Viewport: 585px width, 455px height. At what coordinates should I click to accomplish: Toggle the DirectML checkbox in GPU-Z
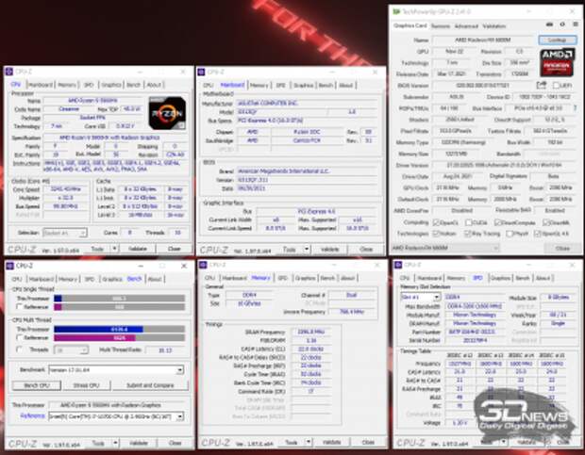coord(545,222)
